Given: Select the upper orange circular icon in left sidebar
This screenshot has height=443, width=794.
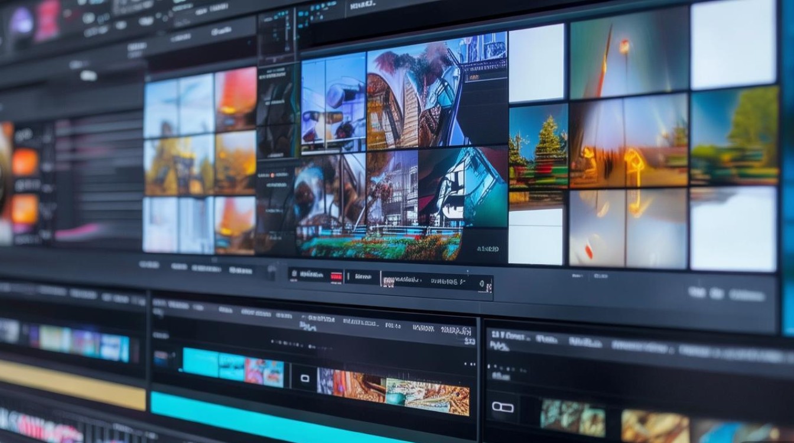Looking at the screenshot, I should click(25, 161).
